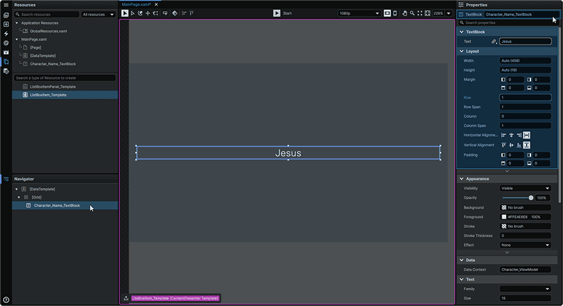
Task: Adjust the Opacity slider handle
Action: click(x=531, y=198)
